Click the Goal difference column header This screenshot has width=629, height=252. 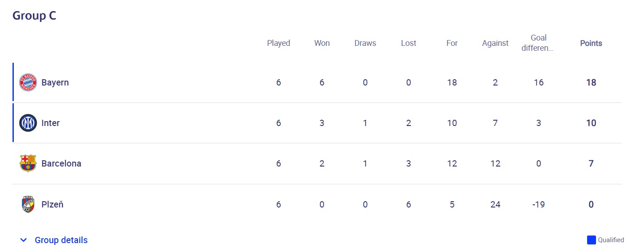click(539, 43)
